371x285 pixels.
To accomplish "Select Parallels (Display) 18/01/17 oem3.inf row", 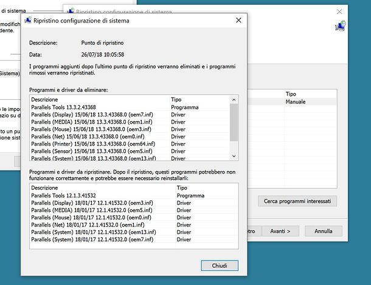I will (134, 203).
